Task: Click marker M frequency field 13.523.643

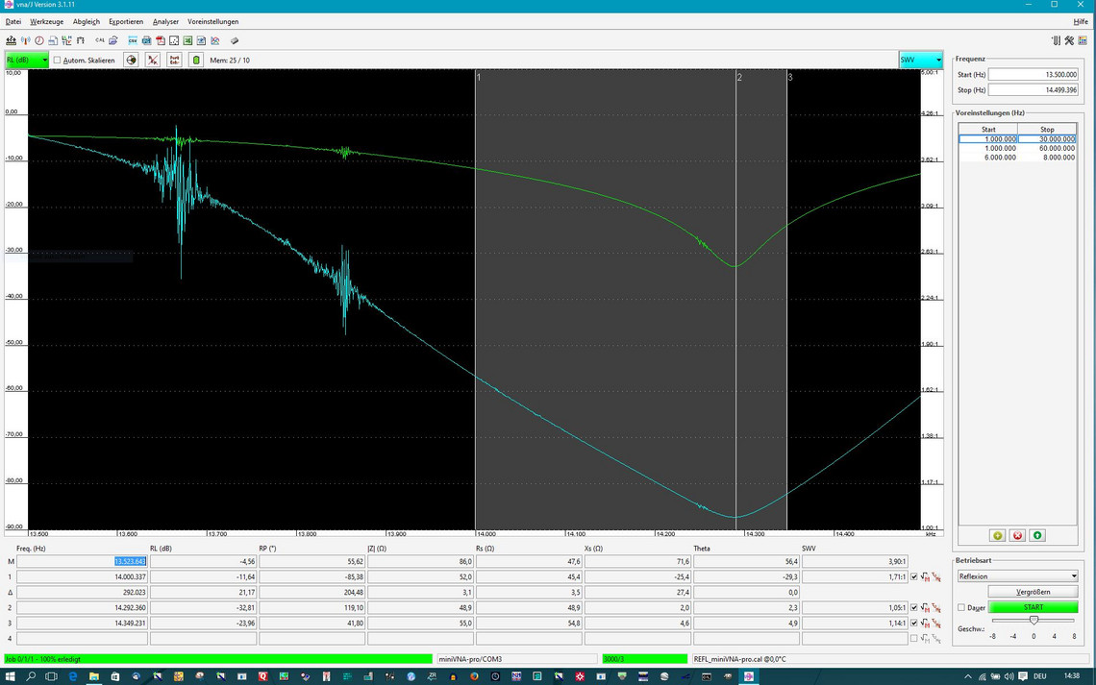Action: (x=82, y=561)
